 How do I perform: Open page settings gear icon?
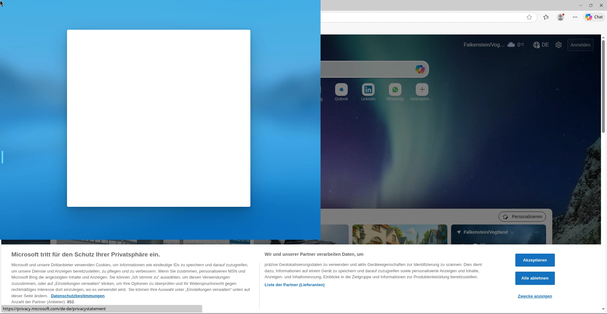(559, 45)
